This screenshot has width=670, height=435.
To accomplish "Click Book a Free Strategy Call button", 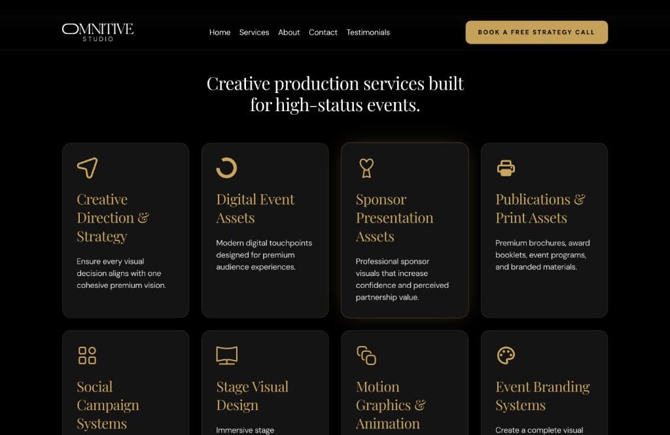I will pyautogui.click(x=537, y=33).
